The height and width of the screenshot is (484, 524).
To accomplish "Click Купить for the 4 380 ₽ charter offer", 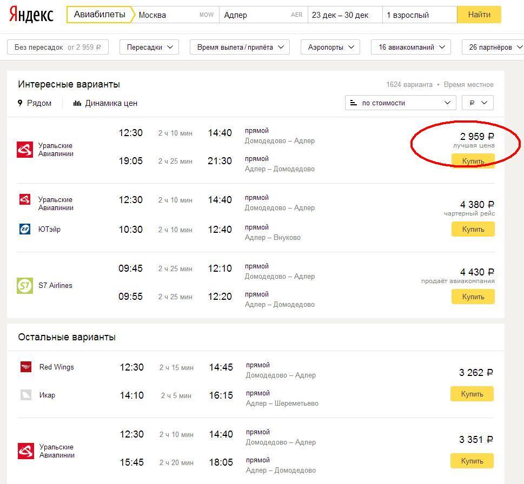I will 473,230.
